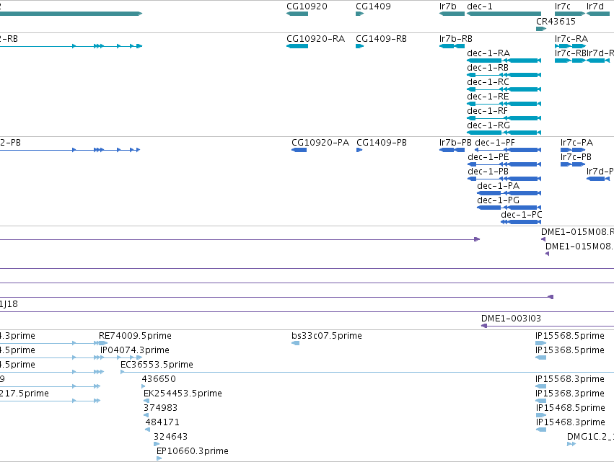Select protein dec-1-PA
Image resolution: width=614 pixels, height=462 pixels.
tap(509, 193)
